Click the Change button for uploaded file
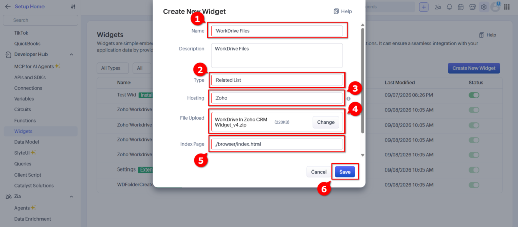 (326, 122)
